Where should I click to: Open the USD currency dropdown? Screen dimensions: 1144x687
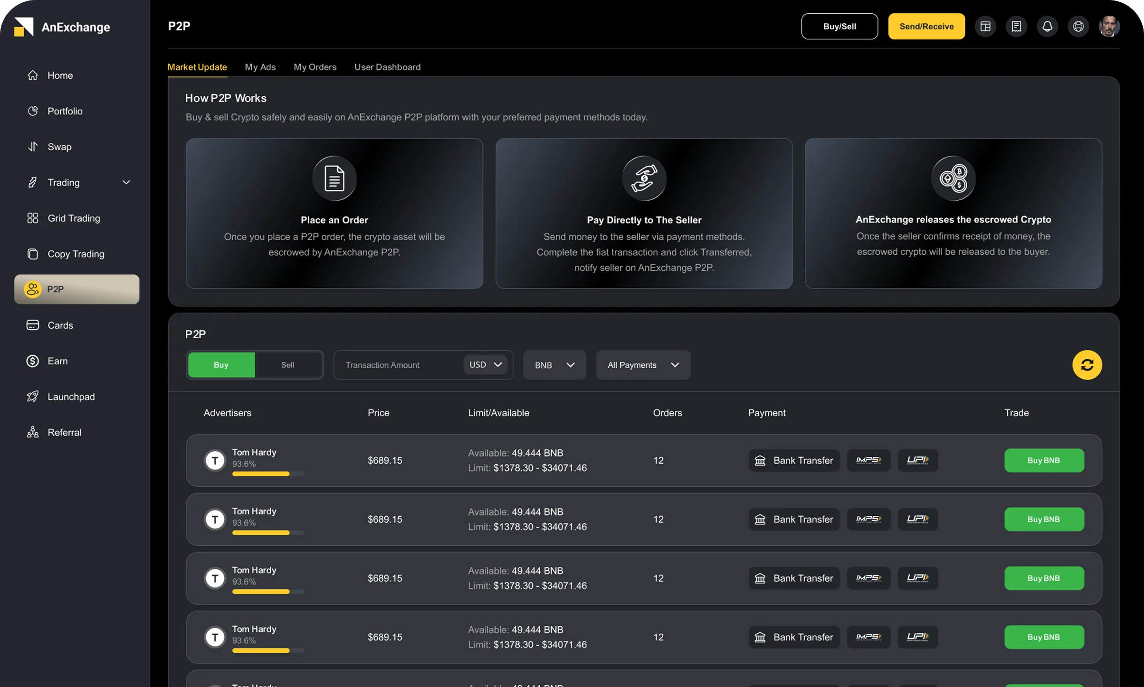click(485, 365)
